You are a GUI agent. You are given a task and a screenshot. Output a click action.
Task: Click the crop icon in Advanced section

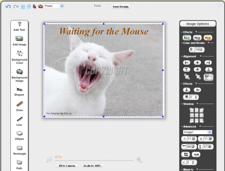coord(185,155)
